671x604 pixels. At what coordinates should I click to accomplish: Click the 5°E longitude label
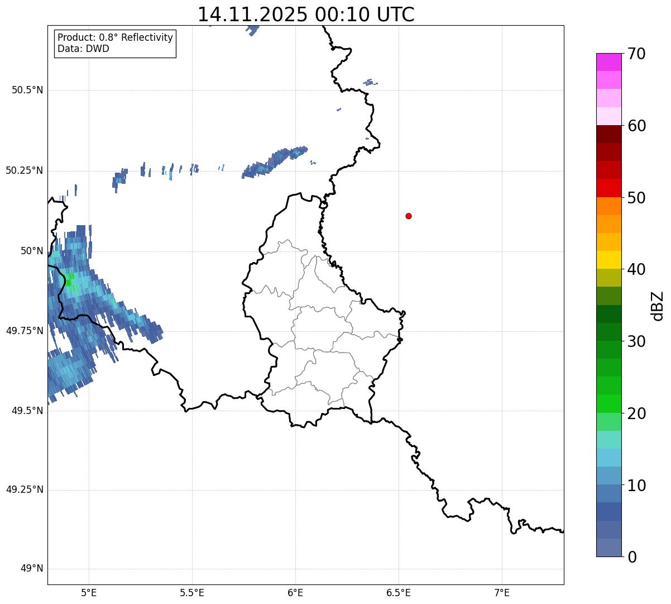pos(89,593)
